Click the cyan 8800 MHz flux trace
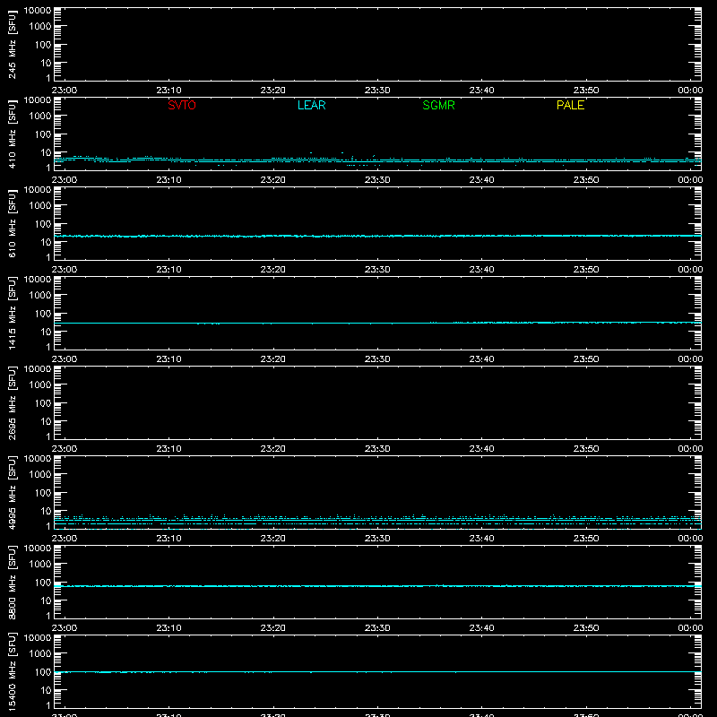 coord(377,586)
